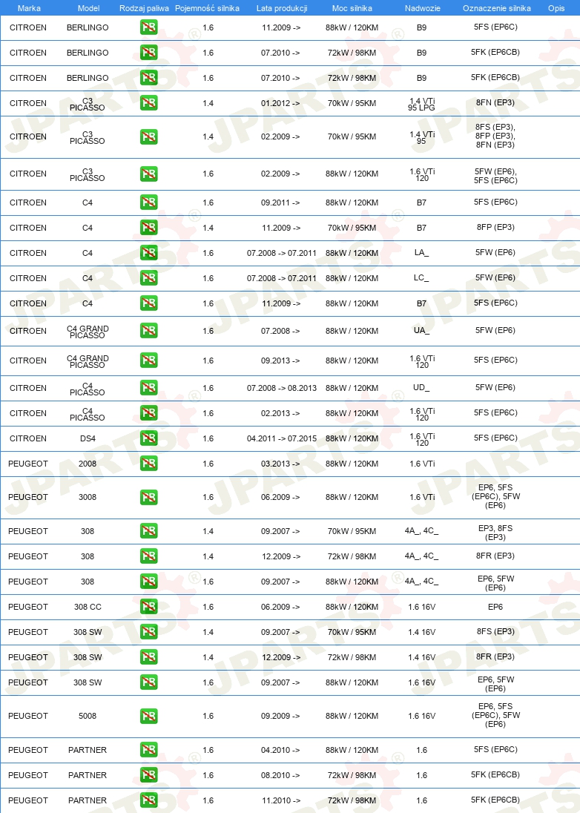
Task: Click fuel icon in Partner 11.2010 row
Action: click(149, 800)
